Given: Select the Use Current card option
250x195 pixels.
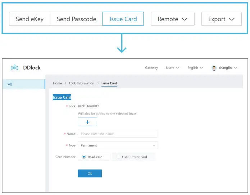Looking at the screenshot, I should 134,157.
